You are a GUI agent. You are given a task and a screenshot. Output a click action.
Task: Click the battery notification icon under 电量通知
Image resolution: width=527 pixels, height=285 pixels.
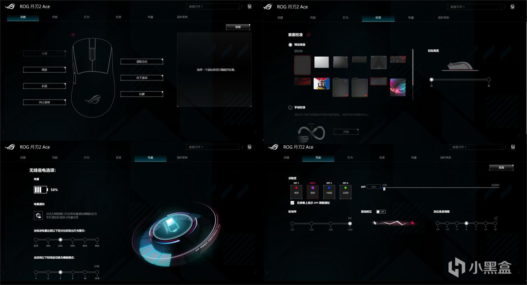(38, 215)
